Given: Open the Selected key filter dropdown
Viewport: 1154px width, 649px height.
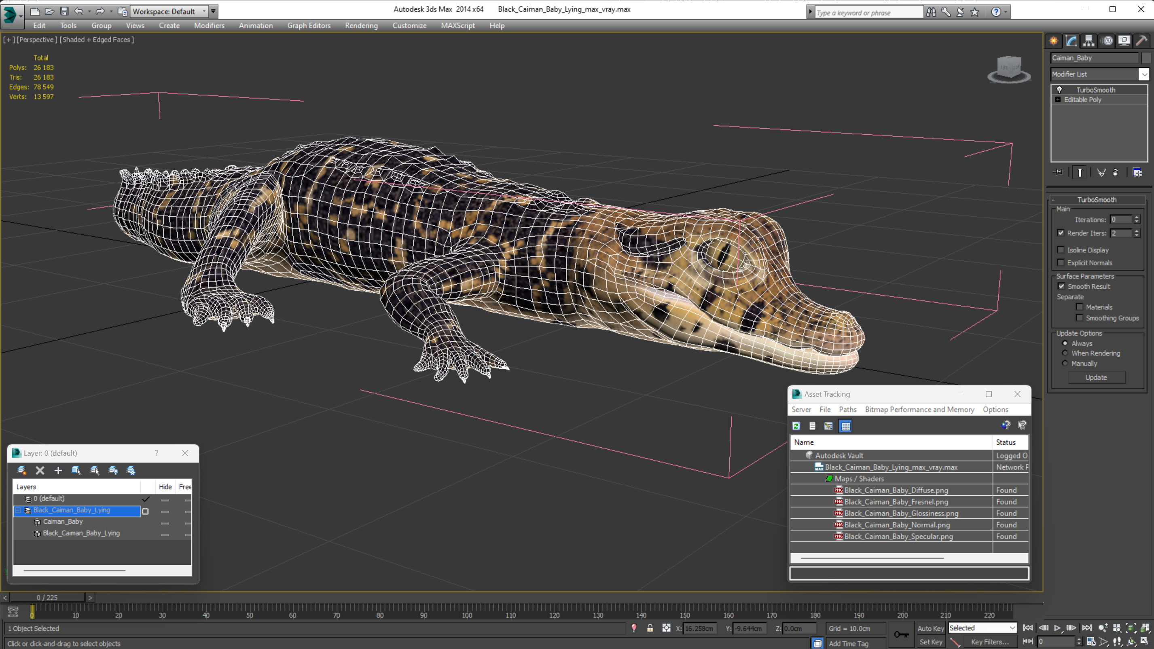Looking at the screenshot, I should coord(982,628).
